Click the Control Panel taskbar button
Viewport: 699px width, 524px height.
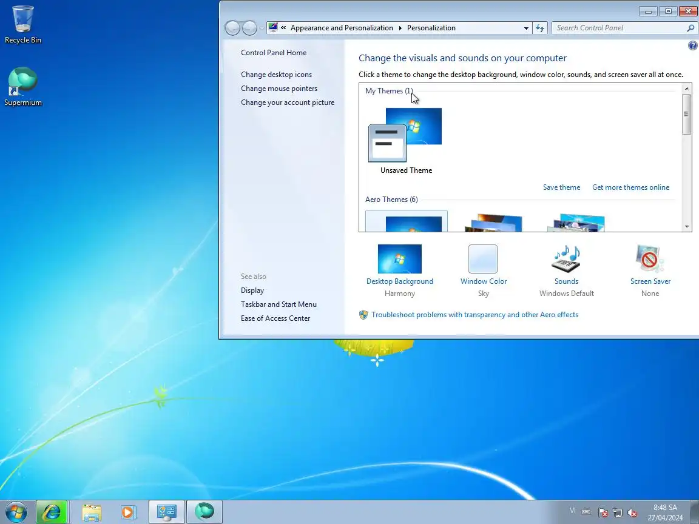tap(166, 512)
